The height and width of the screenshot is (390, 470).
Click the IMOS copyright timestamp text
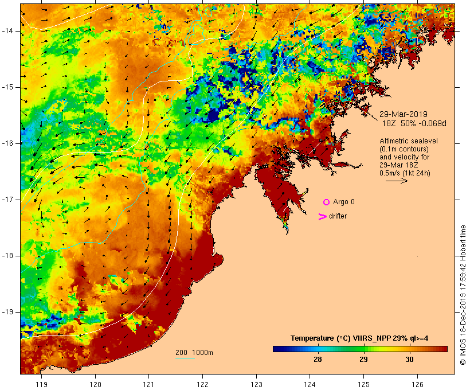point(463,295)
